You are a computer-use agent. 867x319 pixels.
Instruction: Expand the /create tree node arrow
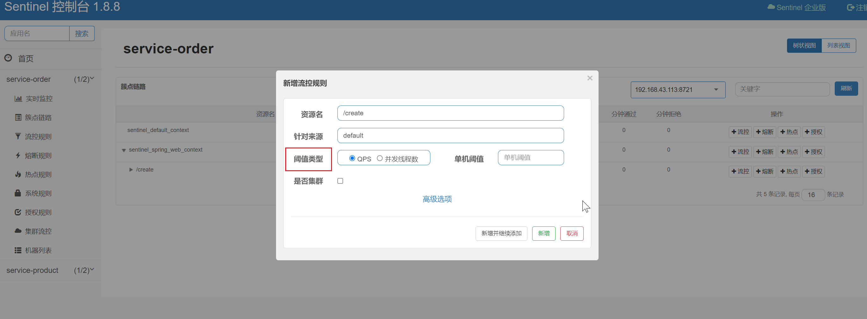click(x=131, y=170)
